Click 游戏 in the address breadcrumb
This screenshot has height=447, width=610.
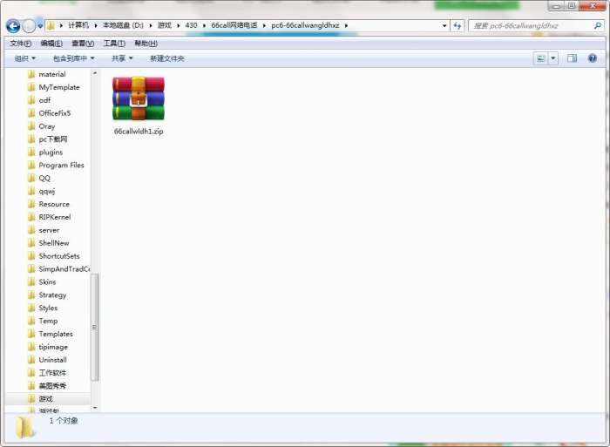pyautogui.click(x=164, y=25)
